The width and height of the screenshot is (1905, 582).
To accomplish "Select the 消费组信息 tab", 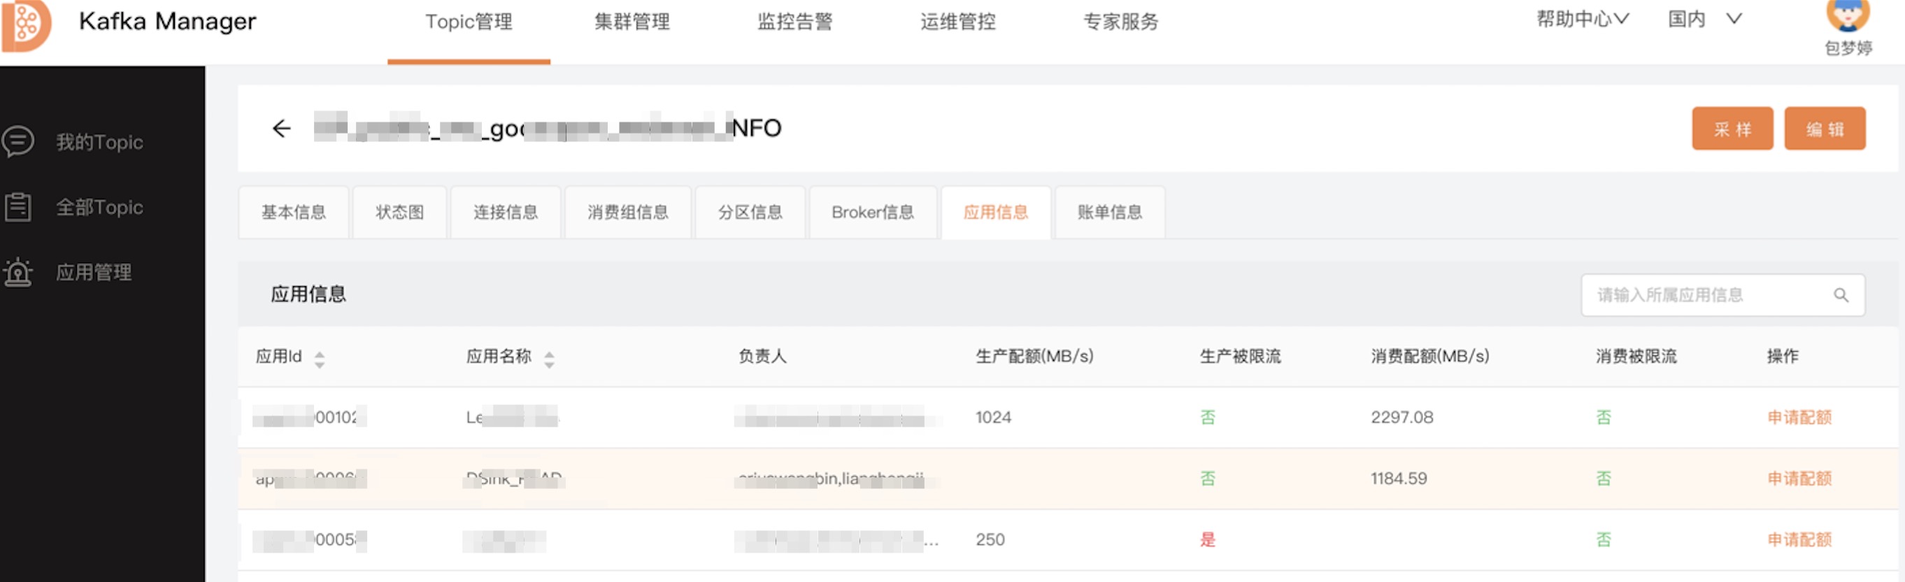I will click(627, 213).
